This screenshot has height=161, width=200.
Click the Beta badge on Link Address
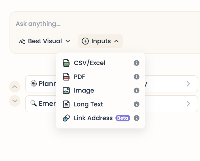(123, 118)
